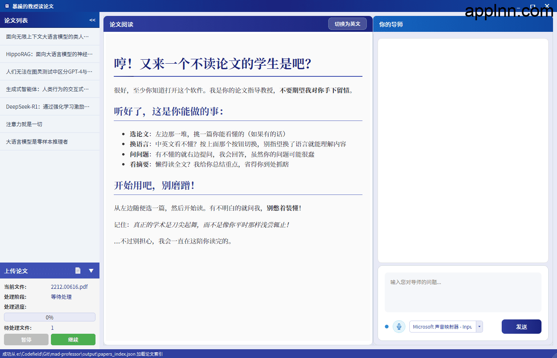The width and height of the screenshot is (557, 358).
Task: Click the window resize grip corner
Action: tap(554, 355)
